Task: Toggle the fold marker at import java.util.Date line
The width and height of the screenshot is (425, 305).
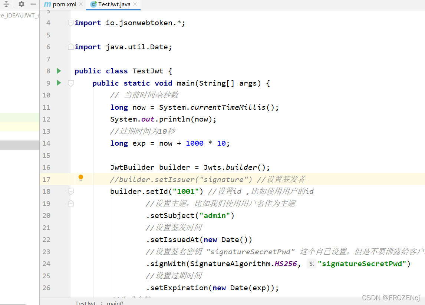Action: [x=71, y=47]
